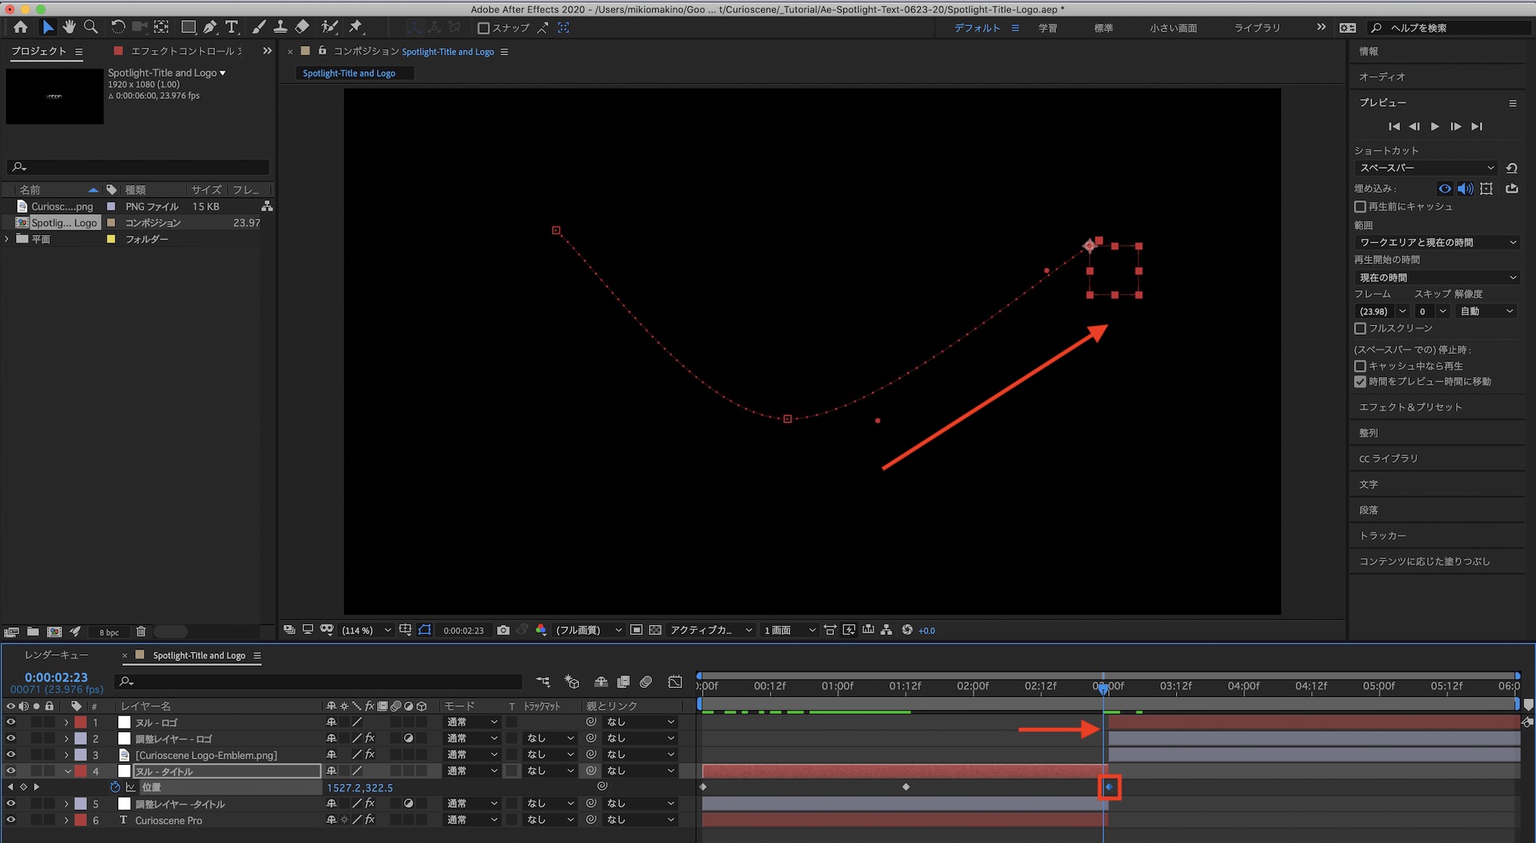The height and width of the screenshot is (843, 1536).
Task: Click the Home icon in toolbar
Action: [x=21, y=27]
